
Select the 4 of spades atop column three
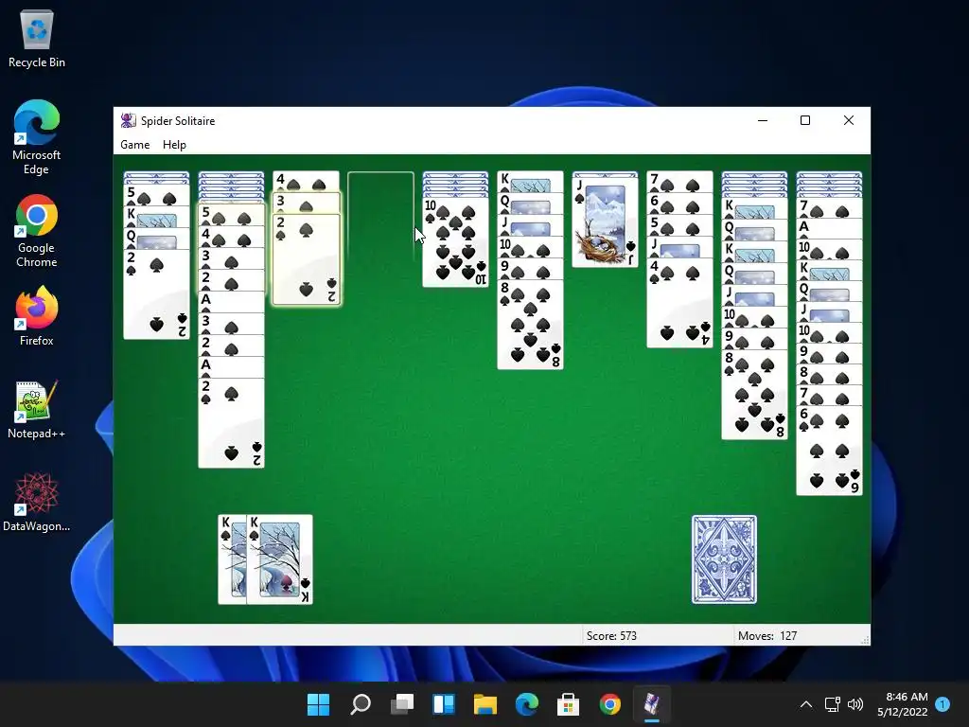click(306, 181)
